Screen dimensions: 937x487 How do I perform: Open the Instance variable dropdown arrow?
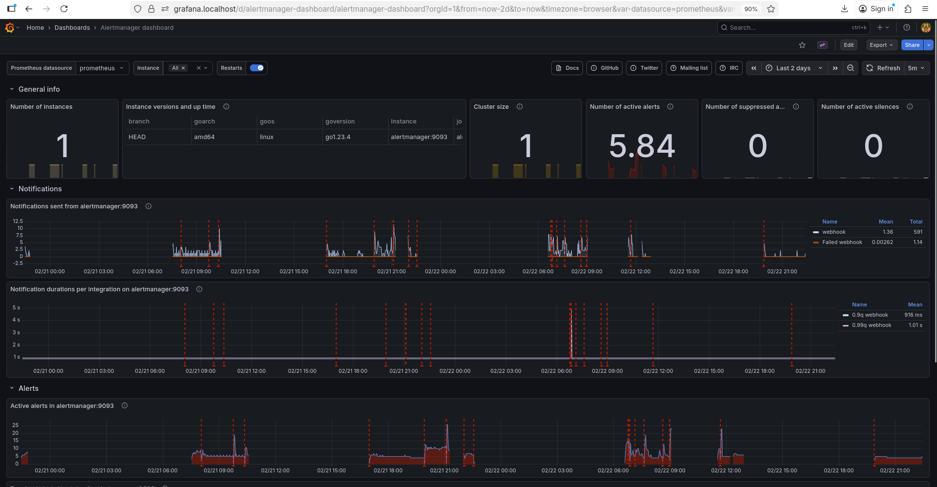[206, 68]
